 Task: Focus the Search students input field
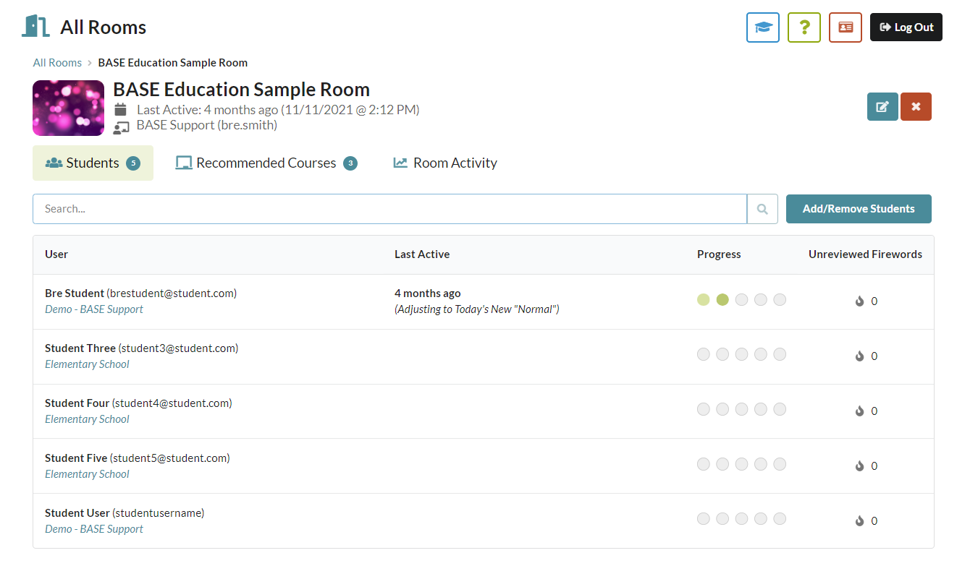tap(389, 209)
